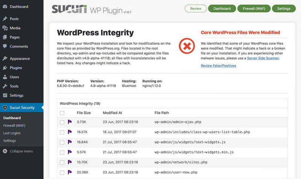Click file path wp-admin/admin-ajax.php
Viewport: 301px width, 179px height.
[178, 122]
